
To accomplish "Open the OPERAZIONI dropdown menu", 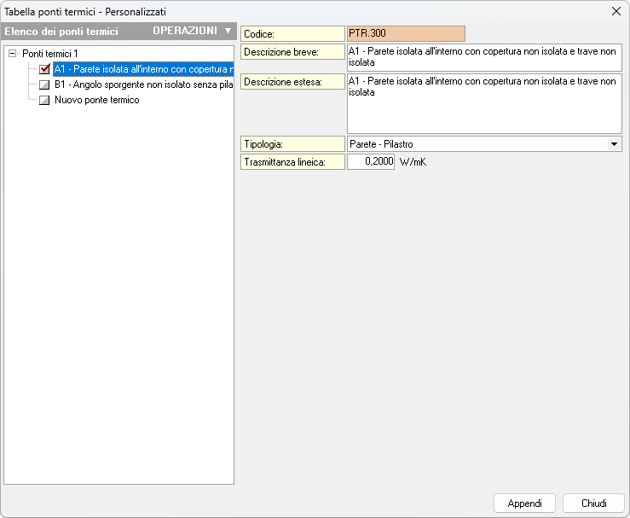I will (192, 31).
